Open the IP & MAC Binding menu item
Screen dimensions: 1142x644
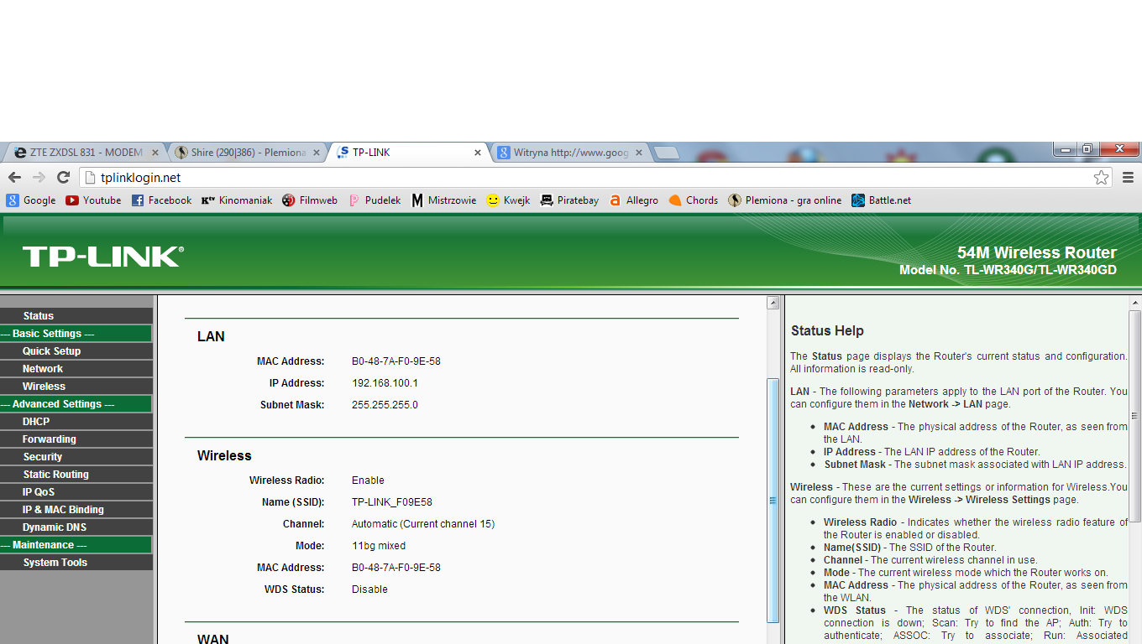[76, 510]
